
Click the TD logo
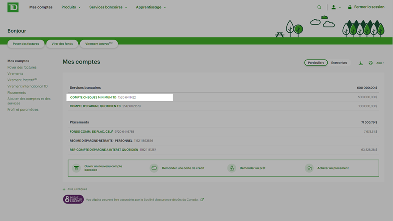(x=13, y=7)
